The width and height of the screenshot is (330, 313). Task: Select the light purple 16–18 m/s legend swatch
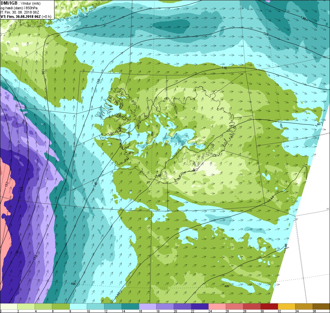point(148,306)
